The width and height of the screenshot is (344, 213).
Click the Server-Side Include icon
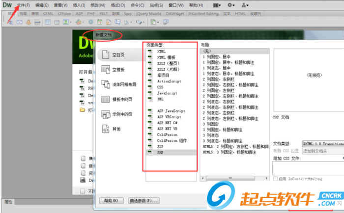click(109, 22)
